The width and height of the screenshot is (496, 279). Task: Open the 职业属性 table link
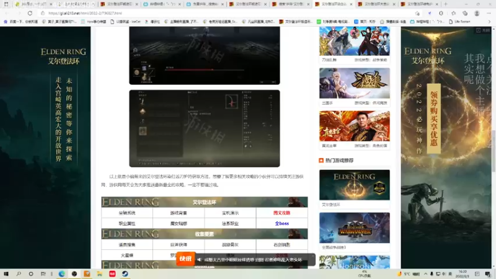127,223
